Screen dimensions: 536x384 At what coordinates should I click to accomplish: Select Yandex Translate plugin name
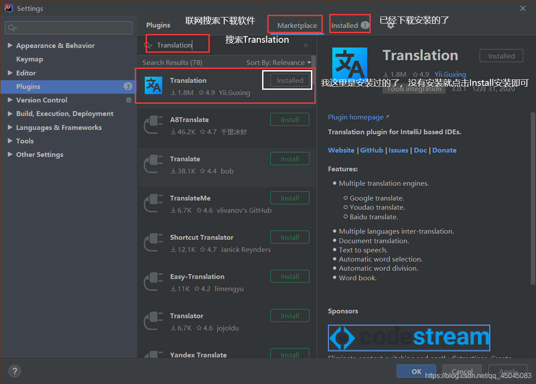198,355
